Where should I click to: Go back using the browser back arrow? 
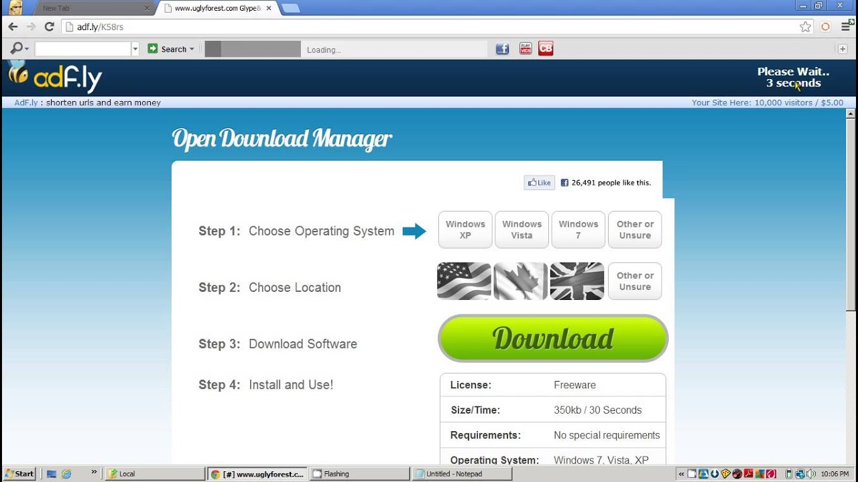[13, 27]
